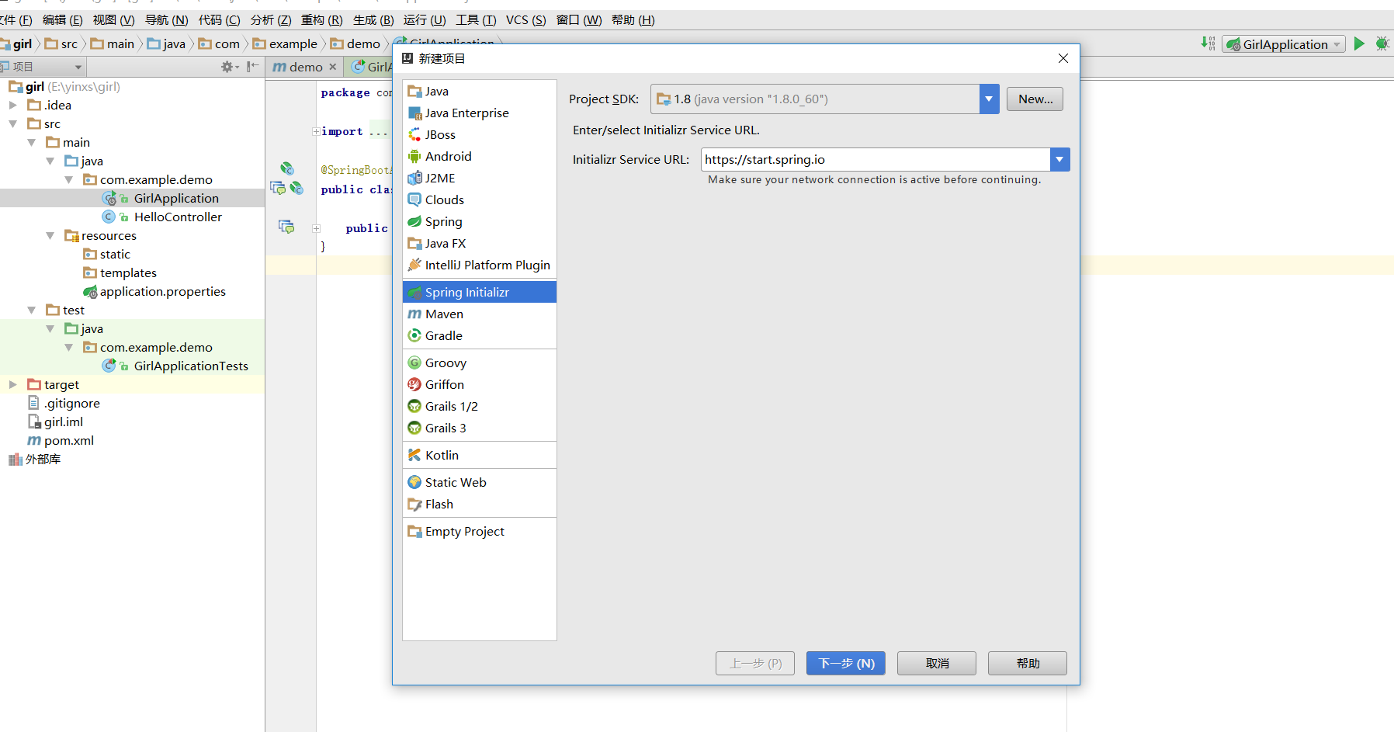
Task: Expand the .idea folder
Action: coord(12,106)
